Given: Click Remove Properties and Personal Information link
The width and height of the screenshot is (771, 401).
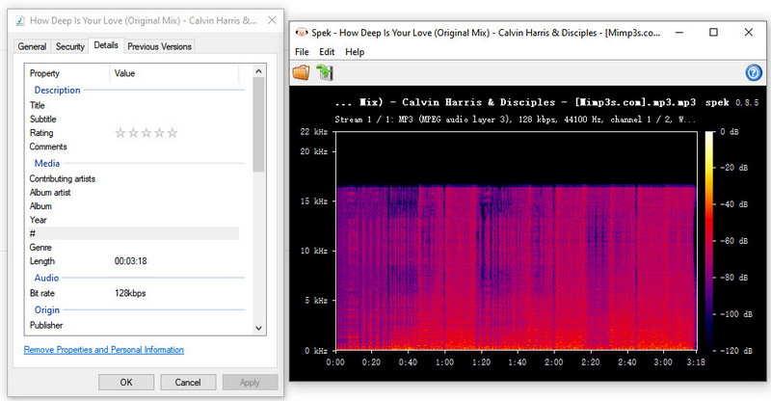Looking at the screenshot, I should pos(104,350).
